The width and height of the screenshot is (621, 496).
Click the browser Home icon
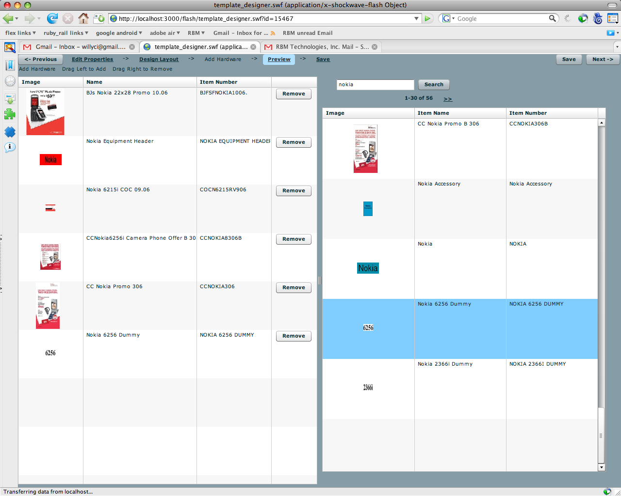click(x=83, y=18)
